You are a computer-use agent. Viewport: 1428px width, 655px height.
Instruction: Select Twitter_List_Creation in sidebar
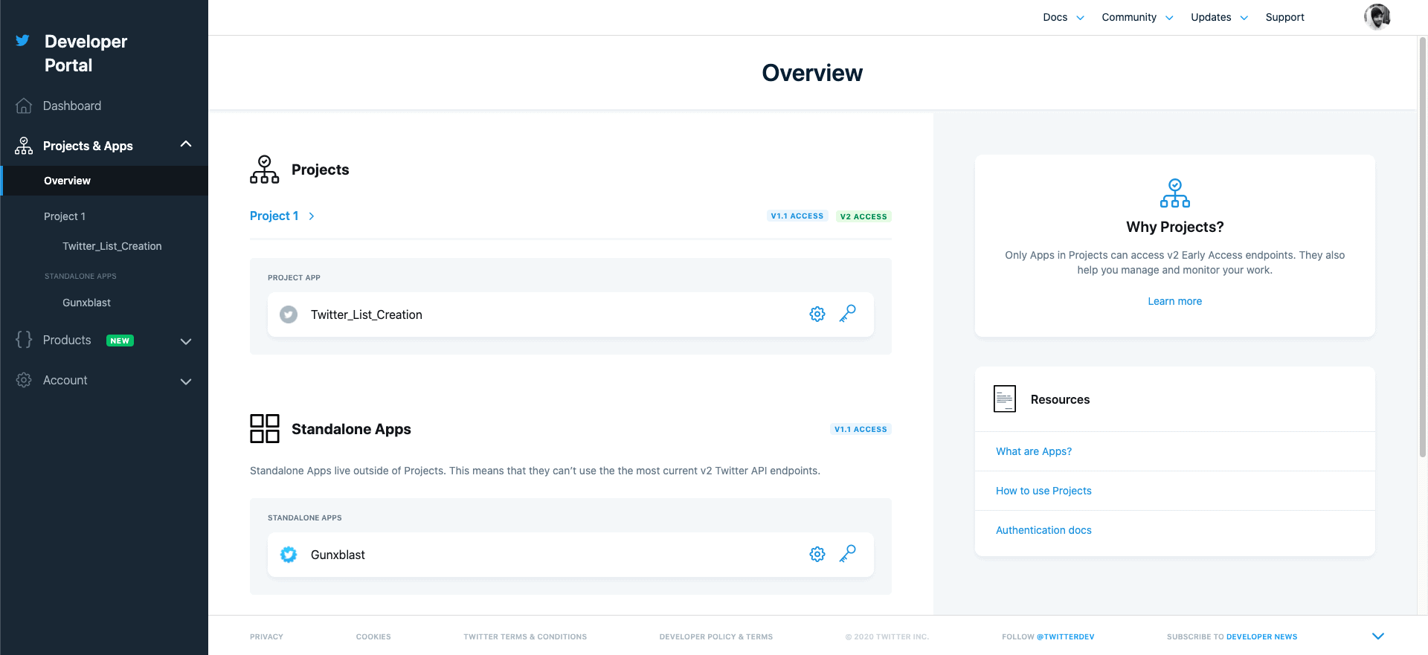[112, 246]
